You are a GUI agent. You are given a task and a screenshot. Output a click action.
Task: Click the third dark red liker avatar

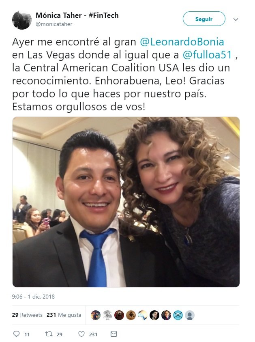click(x=119, y=315)
